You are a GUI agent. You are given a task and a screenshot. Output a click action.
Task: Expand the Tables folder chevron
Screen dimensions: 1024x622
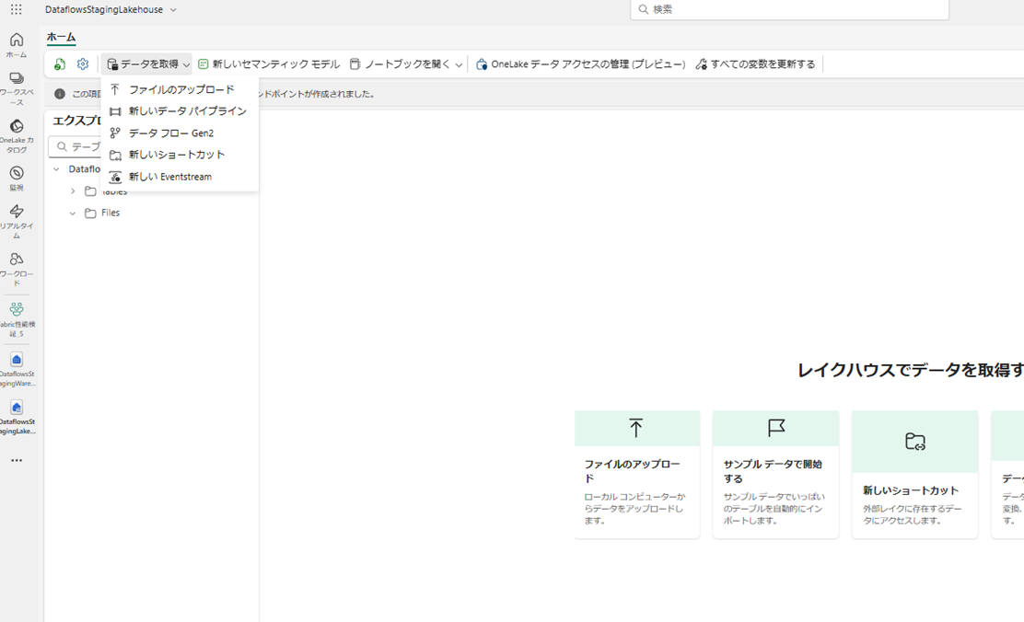(73, 191)
